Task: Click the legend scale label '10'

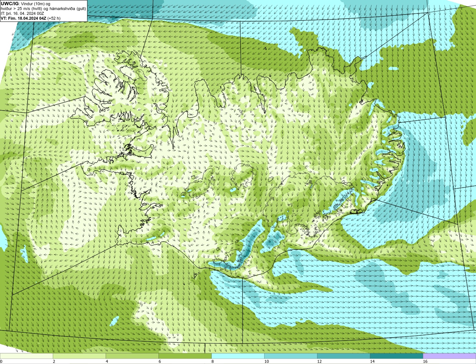Action: click(x=267, y=361)
